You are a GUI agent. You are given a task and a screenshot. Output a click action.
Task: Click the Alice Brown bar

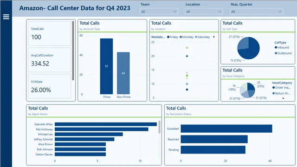(80, 144)
